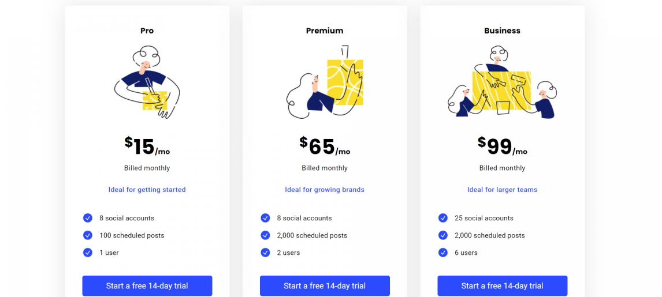Click the Business plan team illustration
662x297 pixels.
click(x=503, y=82)
